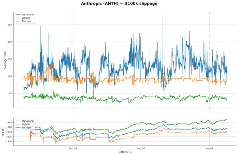Click the 'Sep 07' date tick label
This screenshot has width=239, height=155.
(209, 148)
